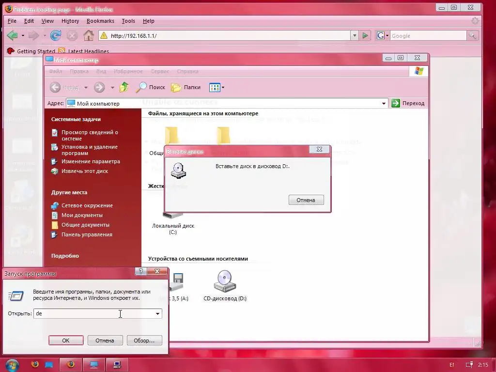Click OK in Run dialog

click(x=66, y=341)
